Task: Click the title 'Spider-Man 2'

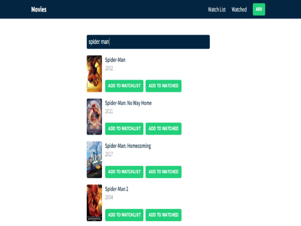Action: pyautogui.click(x=117, y=189)
